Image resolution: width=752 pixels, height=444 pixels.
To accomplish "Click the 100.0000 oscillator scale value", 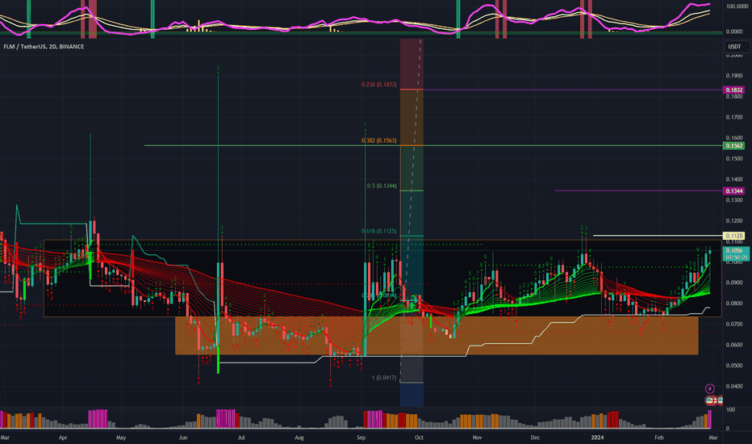I will click(737, 6).
